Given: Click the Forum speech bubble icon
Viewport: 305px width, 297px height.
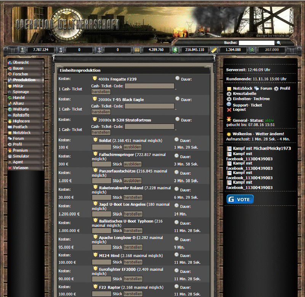Looking at the screenshot, I should tap(256, 88).
